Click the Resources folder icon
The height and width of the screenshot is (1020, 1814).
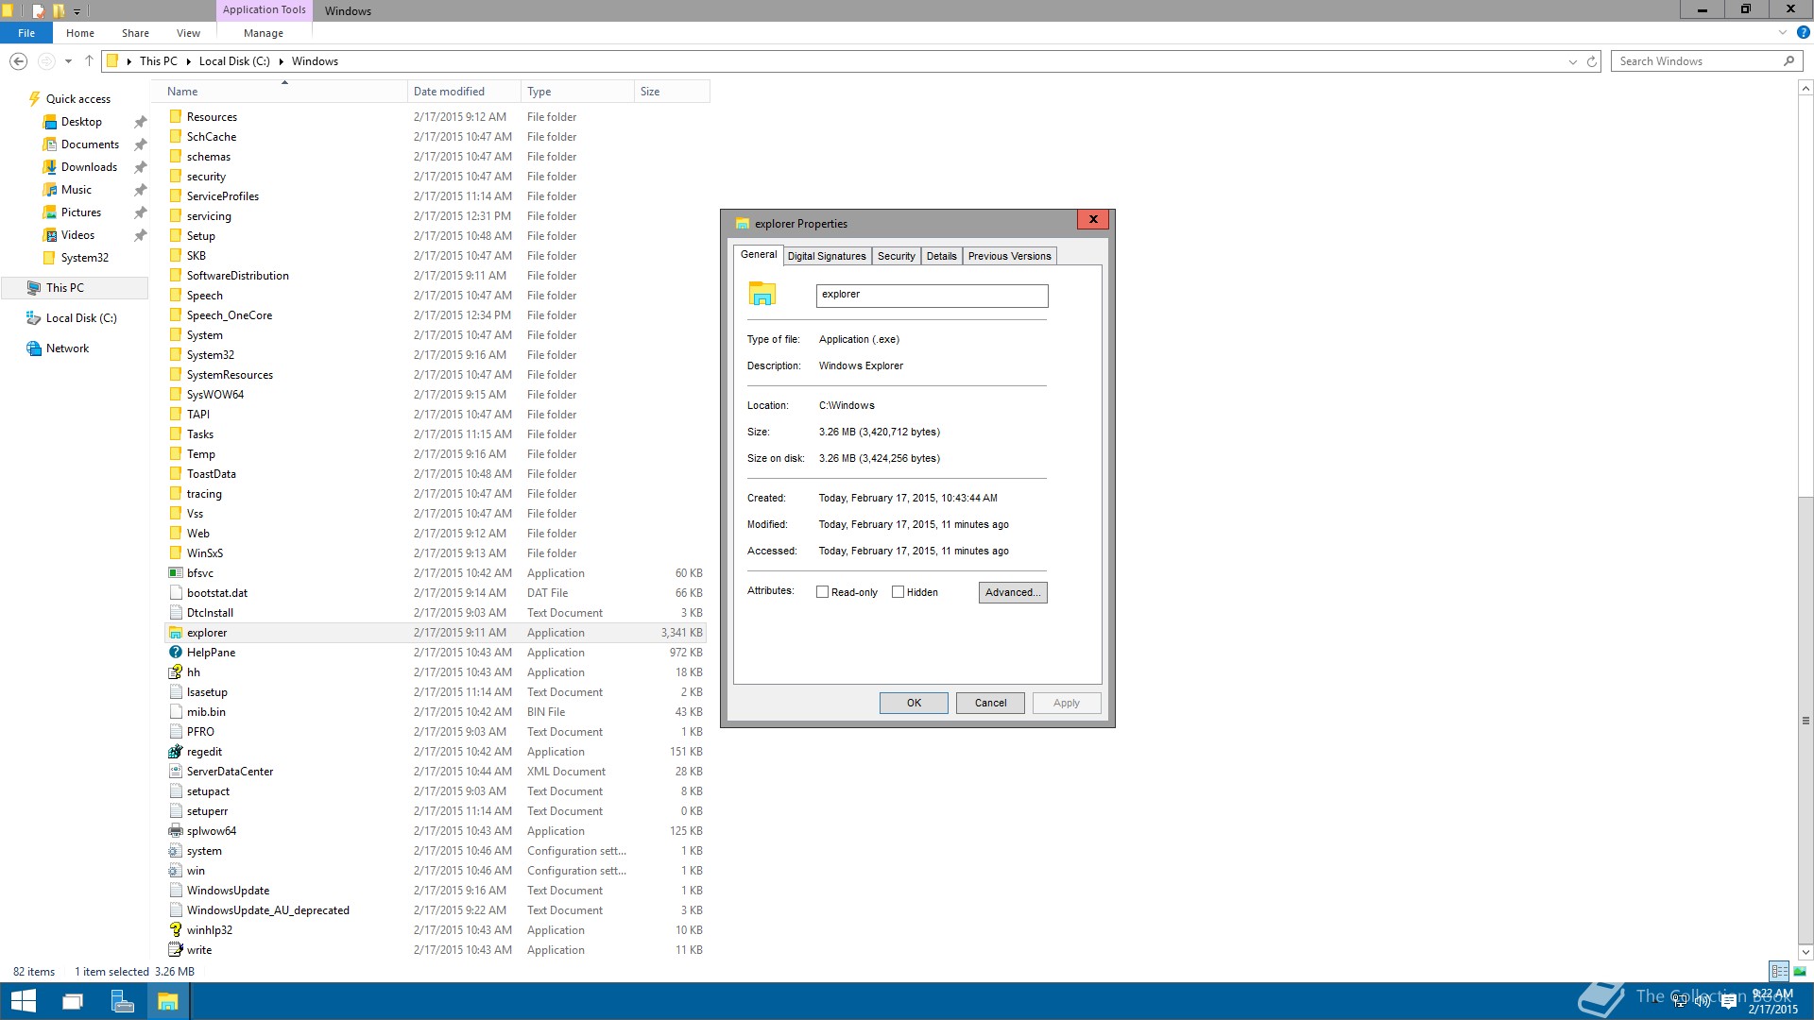coord(176,117)
